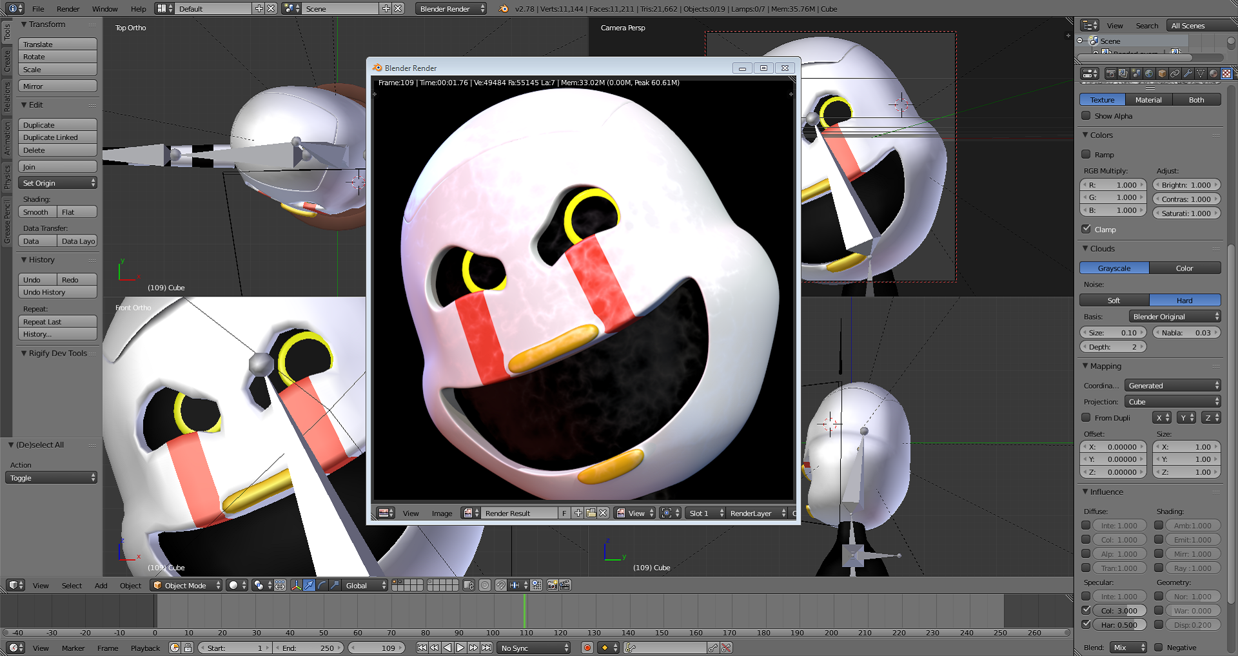This screenshot has height=656, width=1238.
Task: Select the Rotate manipulator arc icon
Action: (322, 585)
